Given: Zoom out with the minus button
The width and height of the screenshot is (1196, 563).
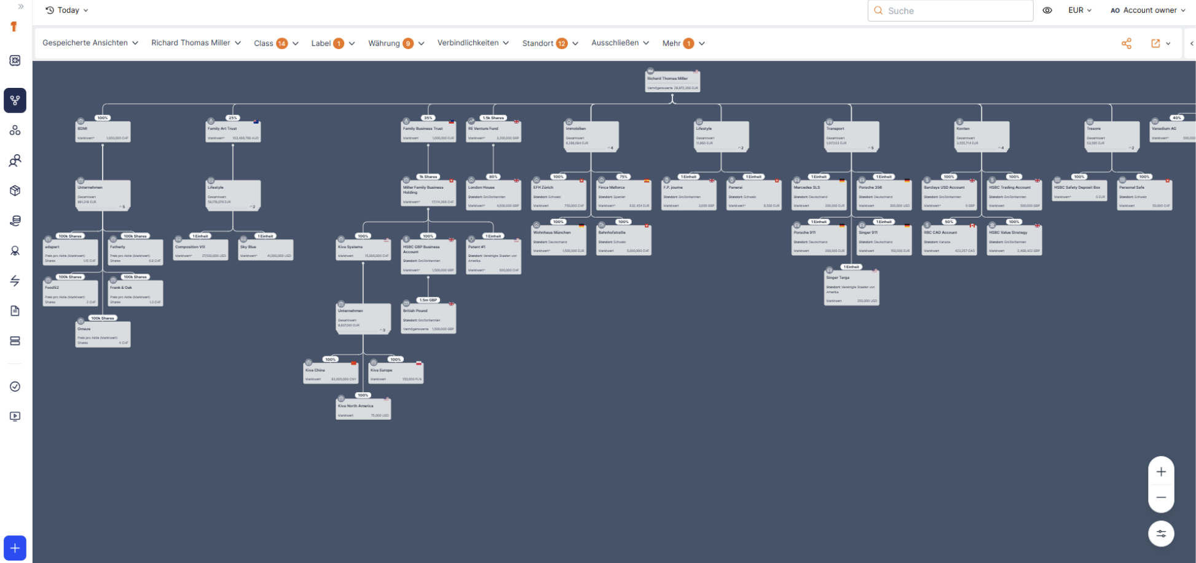Looking at the screenshot, I should coord(1160,497).
